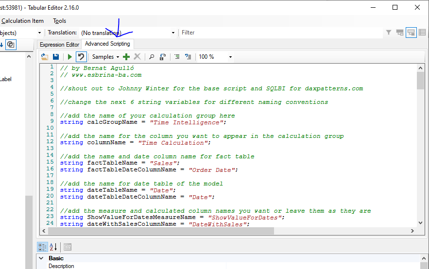Select the Advanced Scripting tab
This screenshot has width=429, height=269.
(x=107, y=44)
